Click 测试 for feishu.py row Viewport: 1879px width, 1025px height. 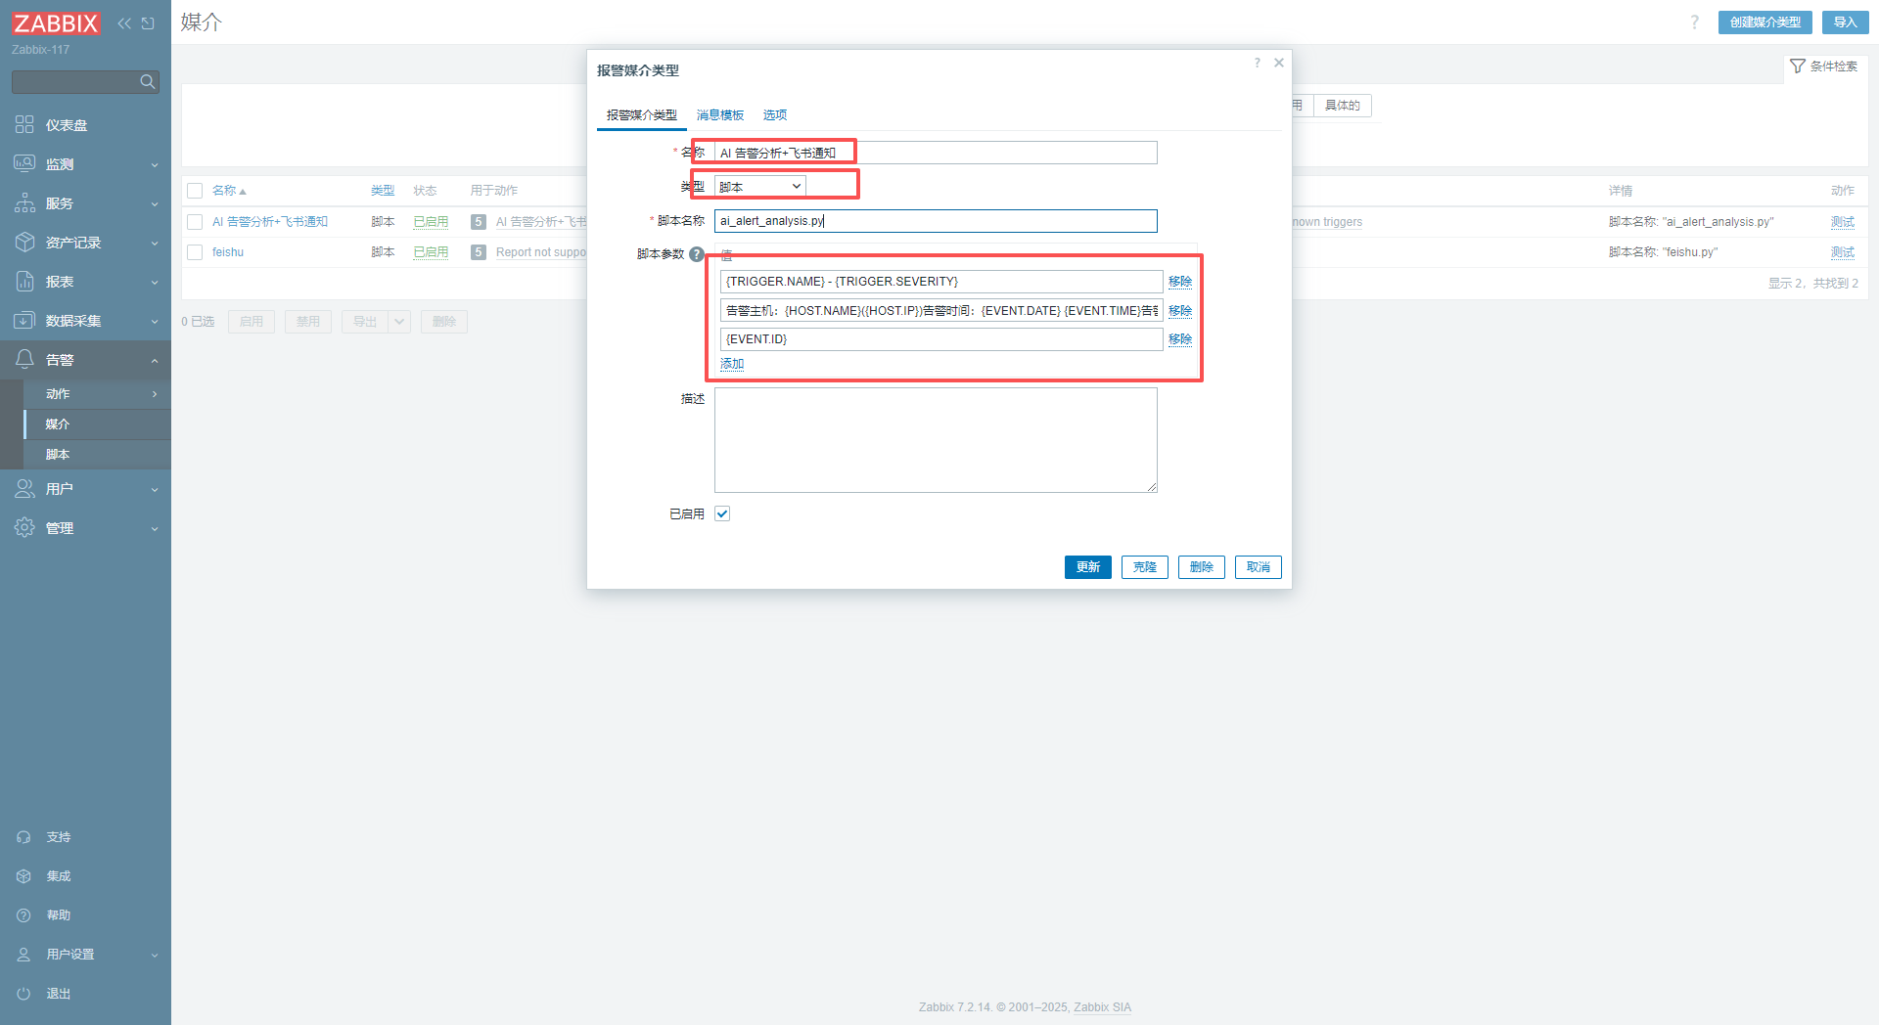pyautogui.click(x=1843, y=252)
